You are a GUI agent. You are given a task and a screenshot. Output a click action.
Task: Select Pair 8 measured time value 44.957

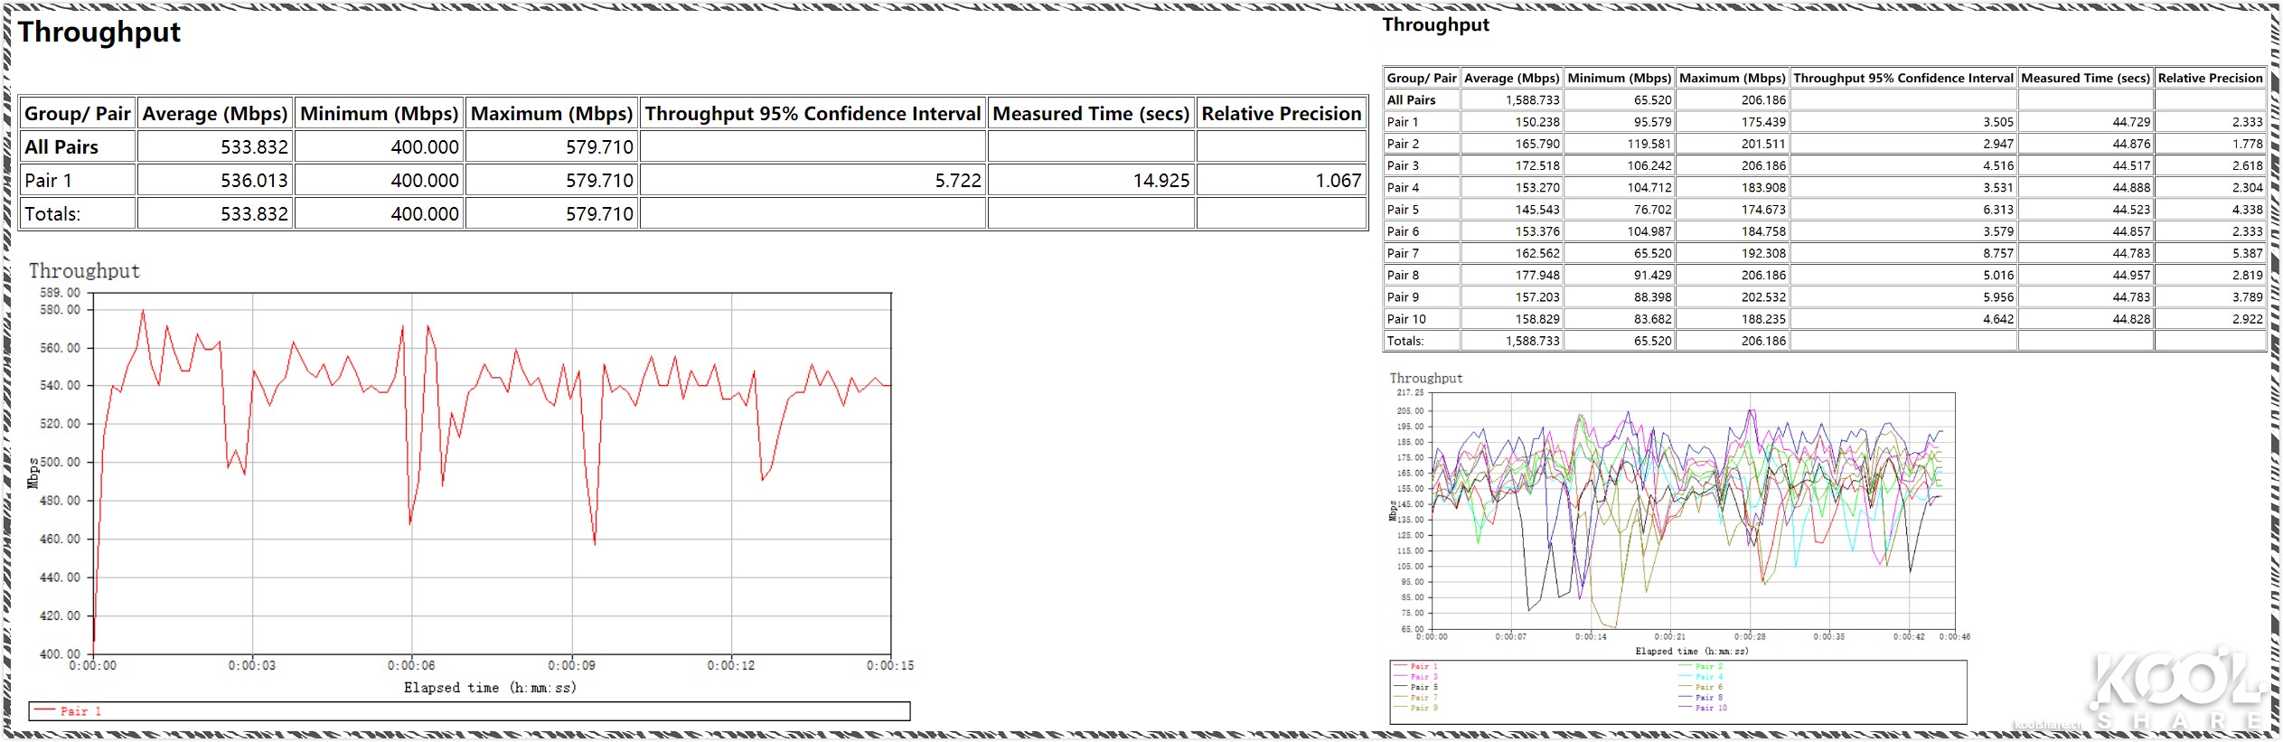click(2131, 276)
